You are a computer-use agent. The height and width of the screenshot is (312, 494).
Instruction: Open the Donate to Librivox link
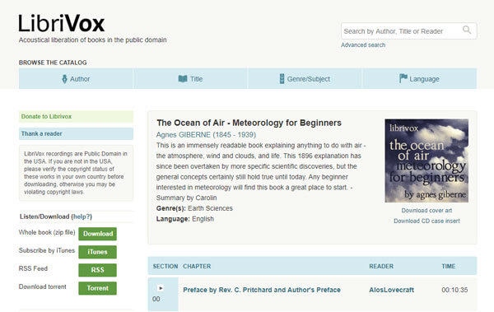coord(76,117)
